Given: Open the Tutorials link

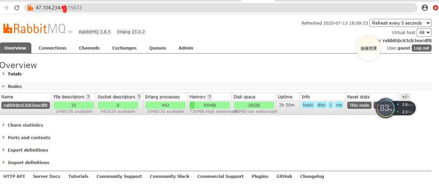Looking at the screenshot, I should pos(78,176).
